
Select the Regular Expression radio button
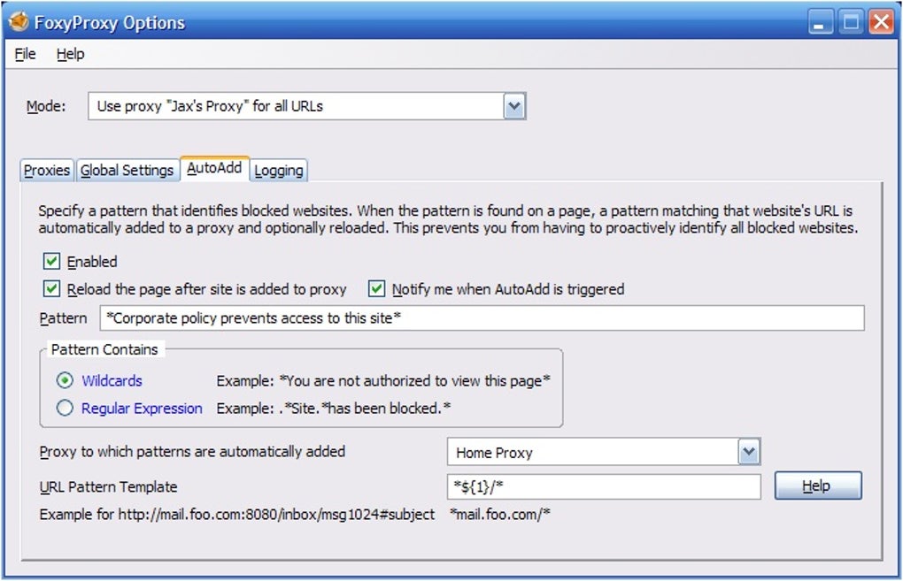[x=65, y=408]
